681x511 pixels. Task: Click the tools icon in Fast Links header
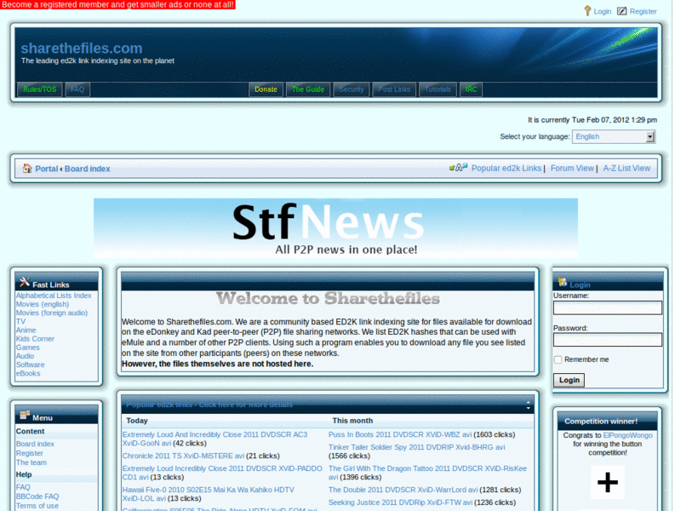click(25, 283)
